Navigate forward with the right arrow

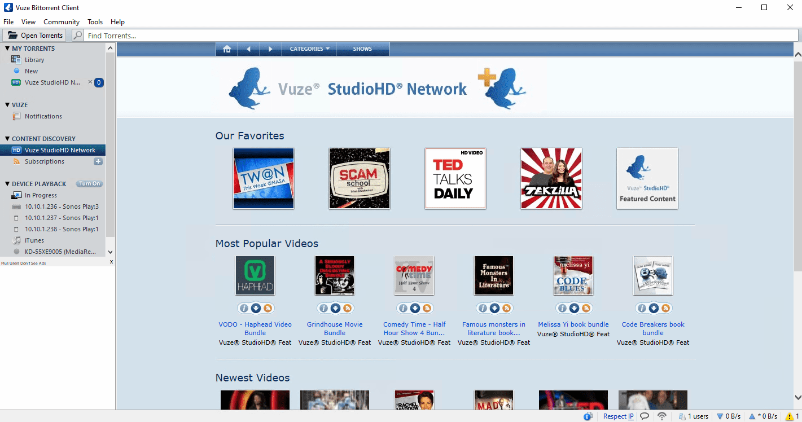[270, 49]
